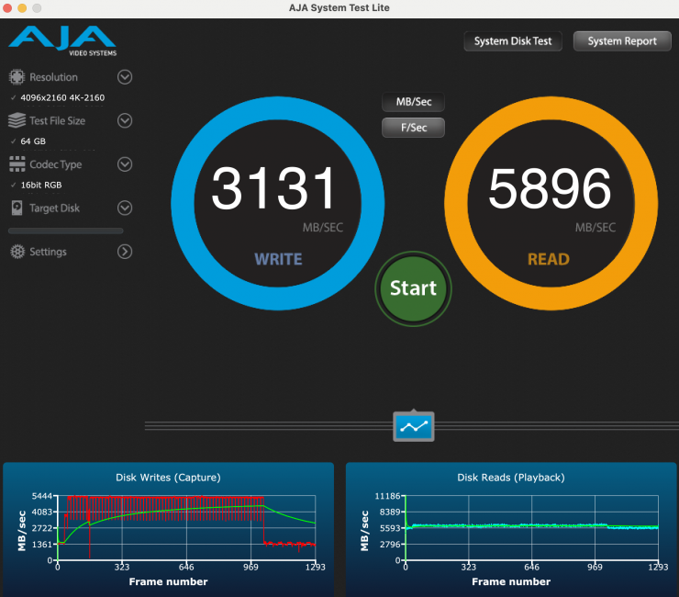This screenshot has width=679, height=597.
Task: Switch units to F/Sec
Action: [413, 128]
